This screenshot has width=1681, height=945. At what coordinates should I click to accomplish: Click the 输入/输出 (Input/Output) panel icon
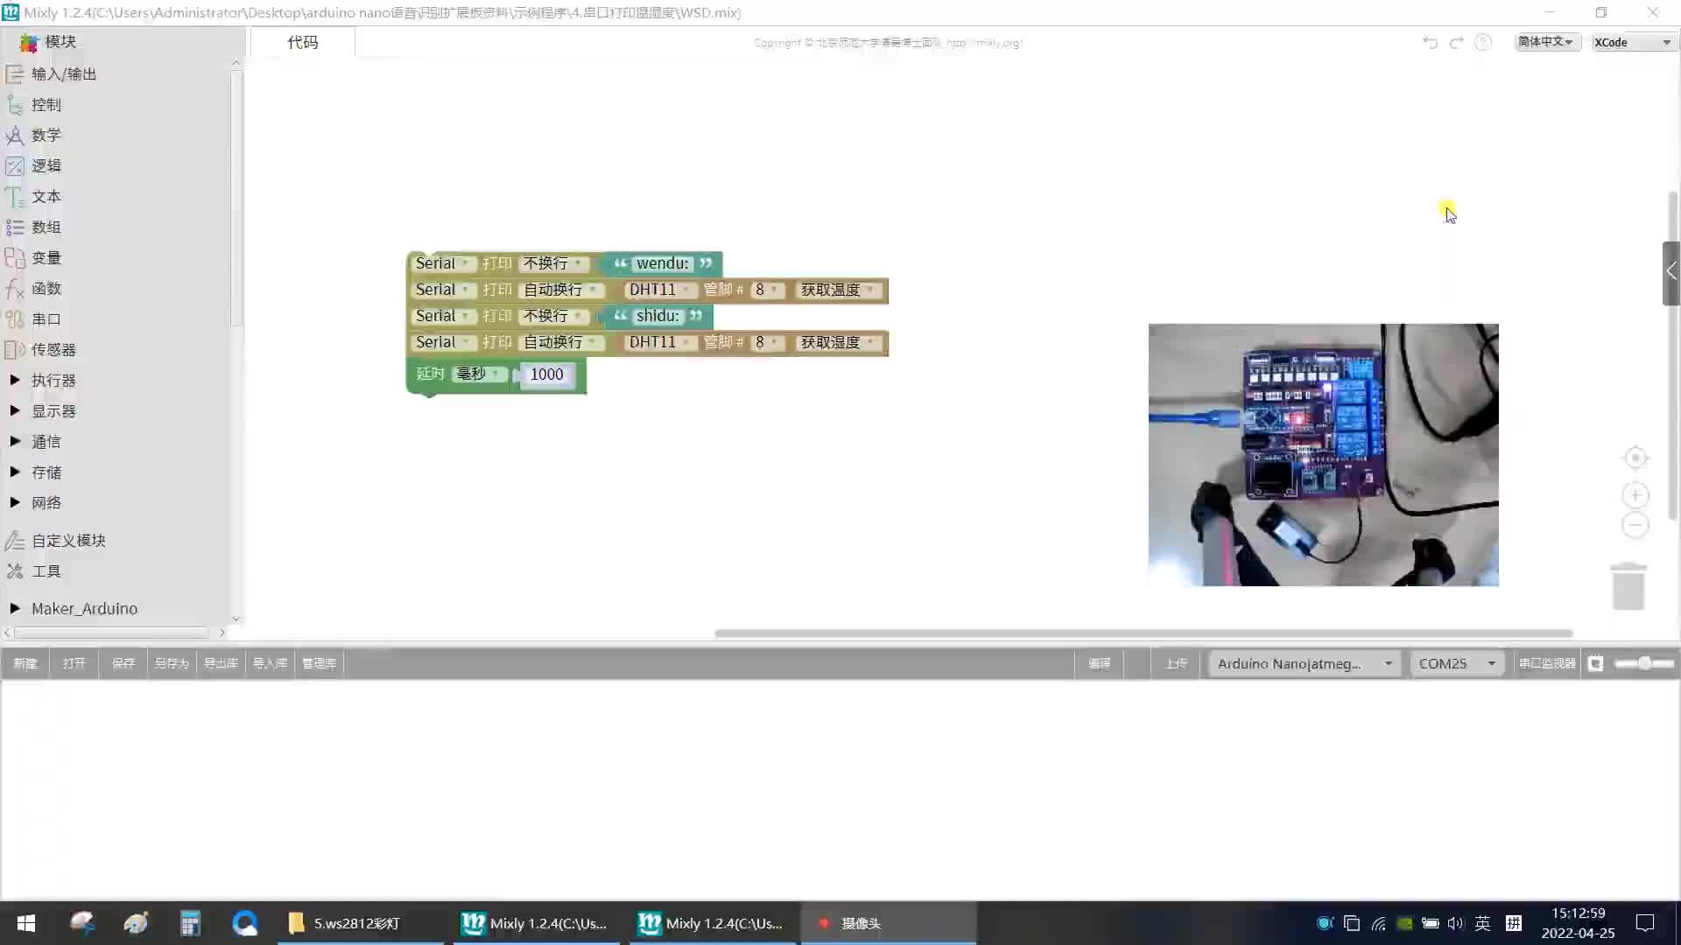coord(15,73)
